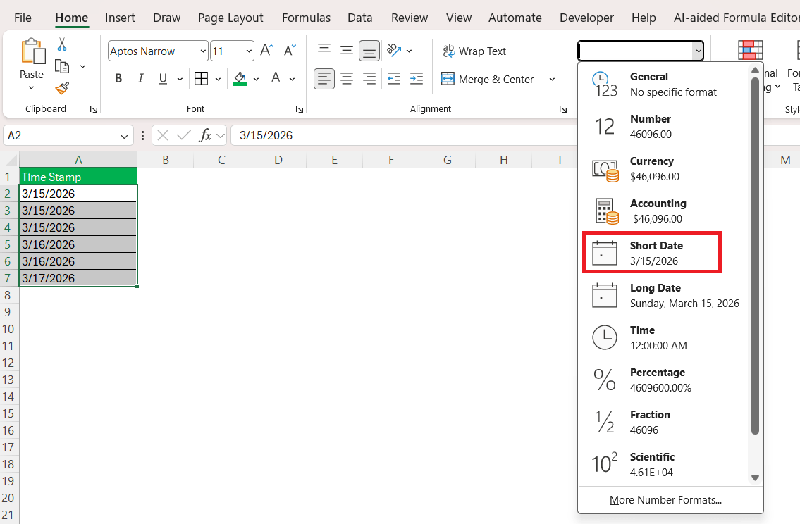Click the Borders grid icon
This screenshot has height=524, width=800.
201,78
